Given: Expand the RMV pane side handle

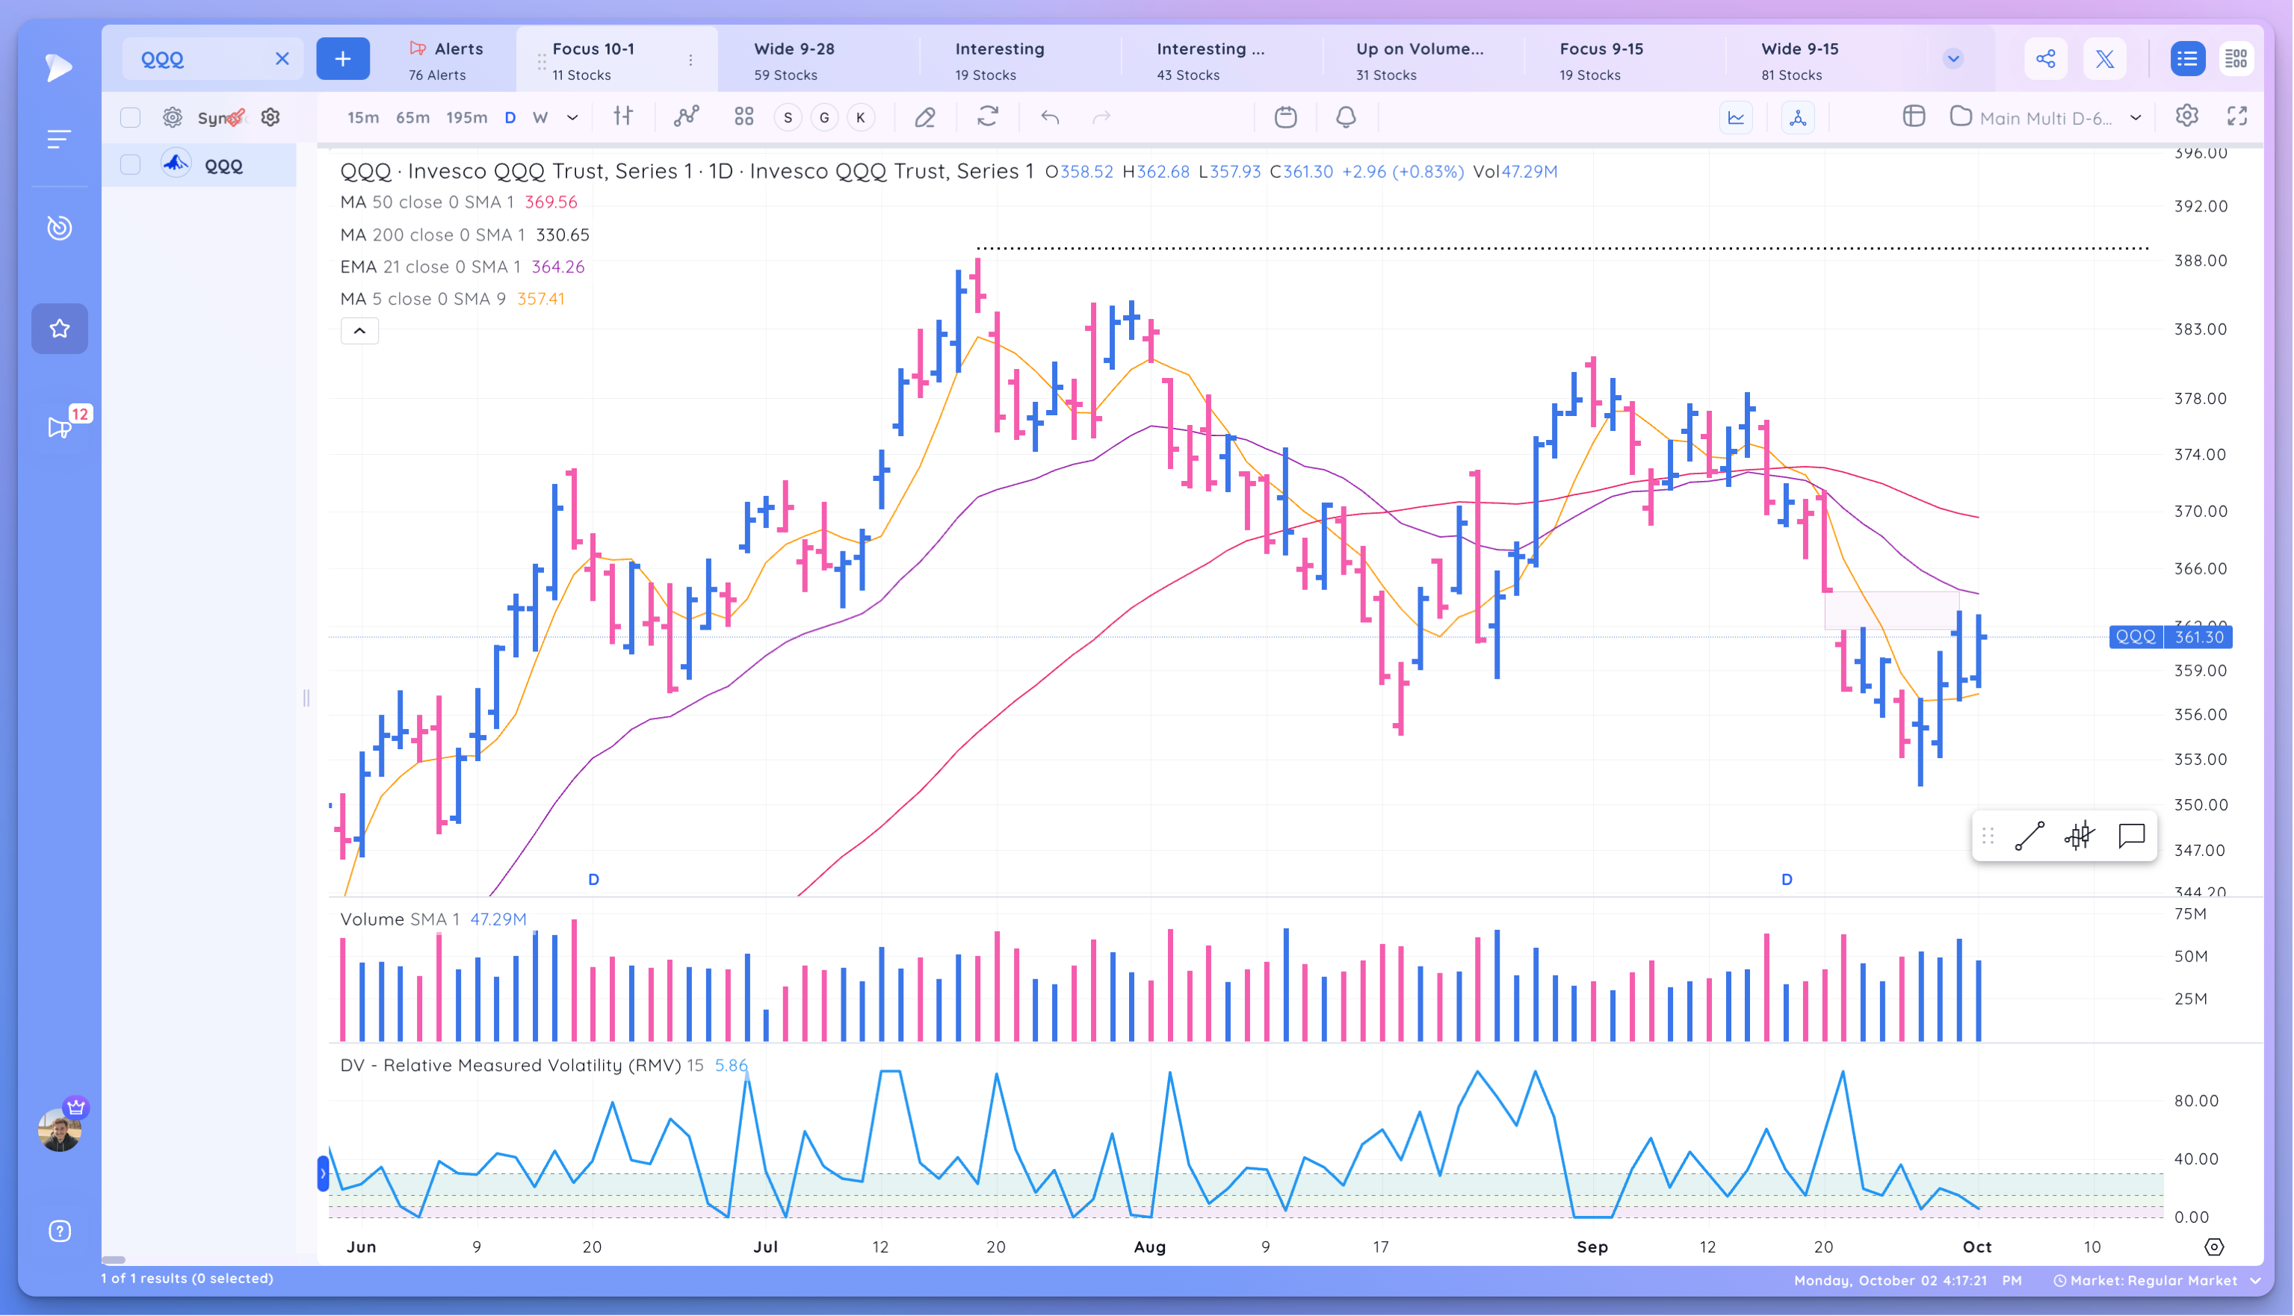Looking at the screenshot, I should click(323, 1173).
